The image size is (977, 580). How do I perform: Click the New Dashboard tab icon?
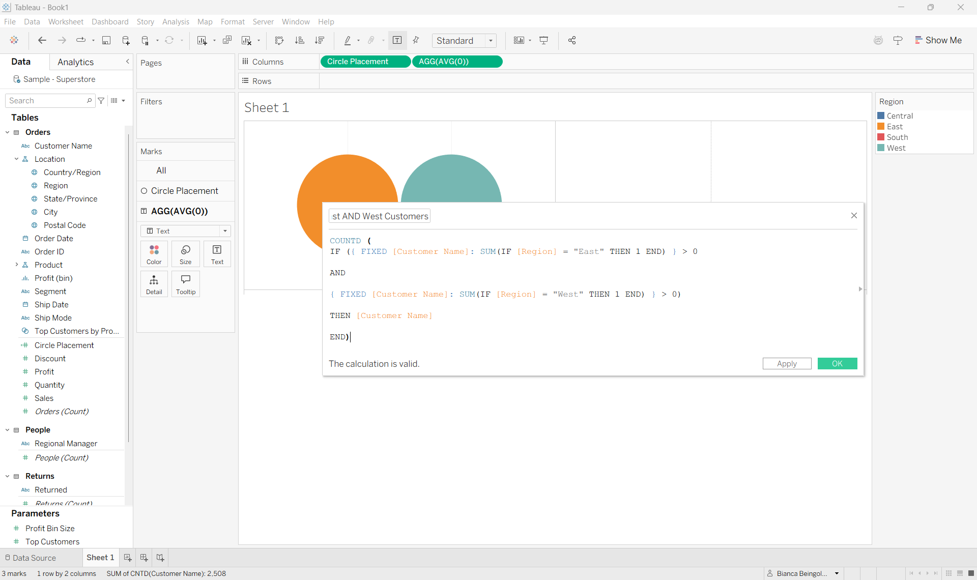(144, 558)
